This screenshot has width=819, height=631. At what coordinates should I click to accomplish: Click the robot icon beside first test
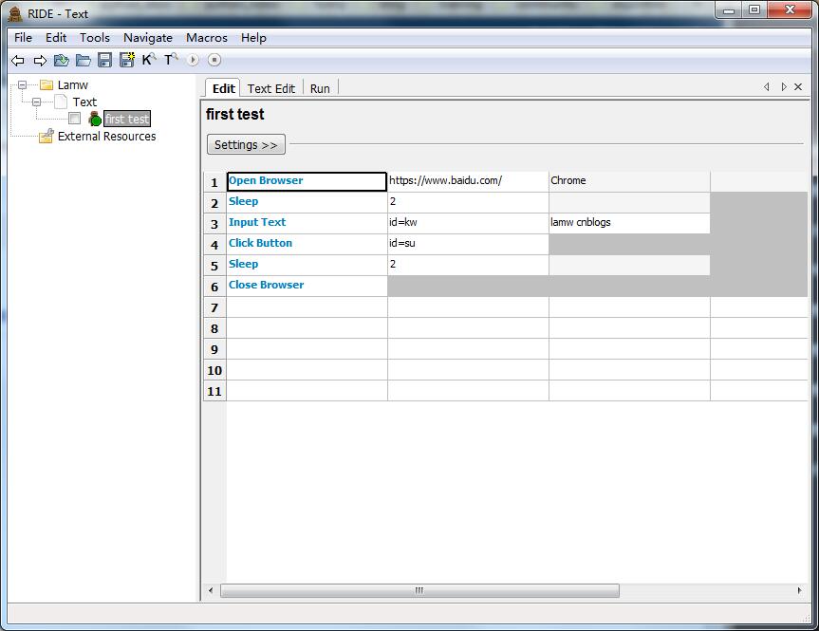click(95, 119)
